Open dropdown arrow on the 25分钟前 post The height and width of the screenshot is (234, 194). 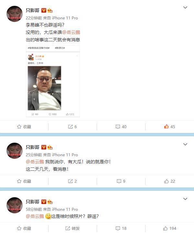click(185, 144)
